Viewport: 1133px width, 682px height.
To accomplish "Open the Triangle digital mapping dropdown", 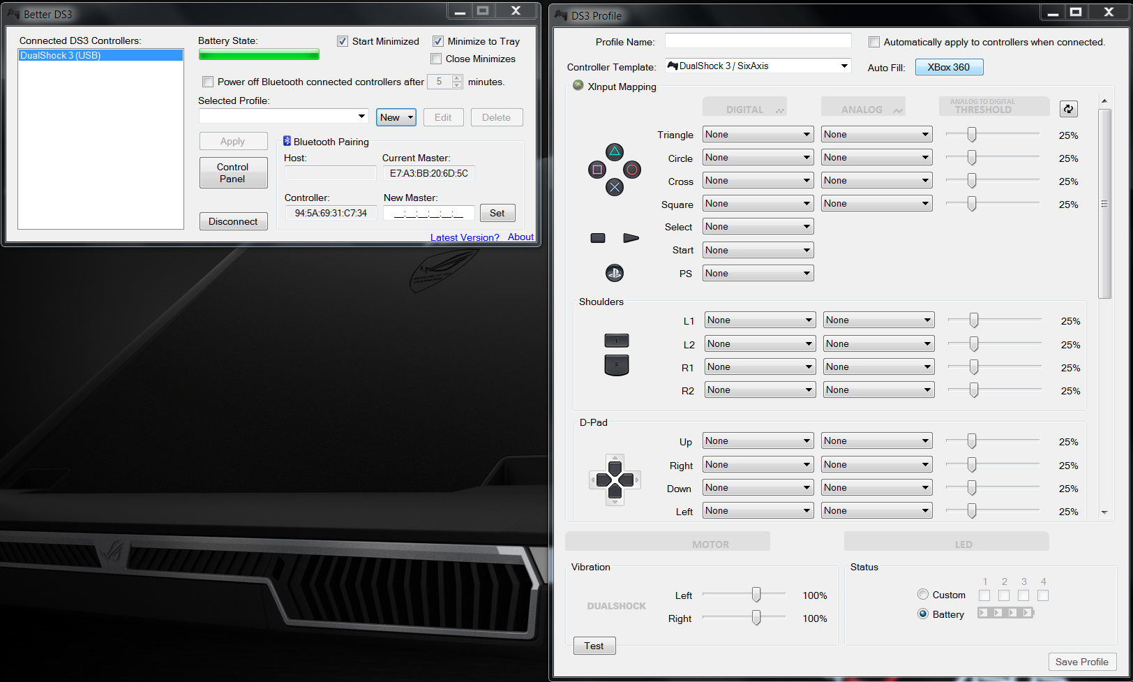I will (758, 135).
